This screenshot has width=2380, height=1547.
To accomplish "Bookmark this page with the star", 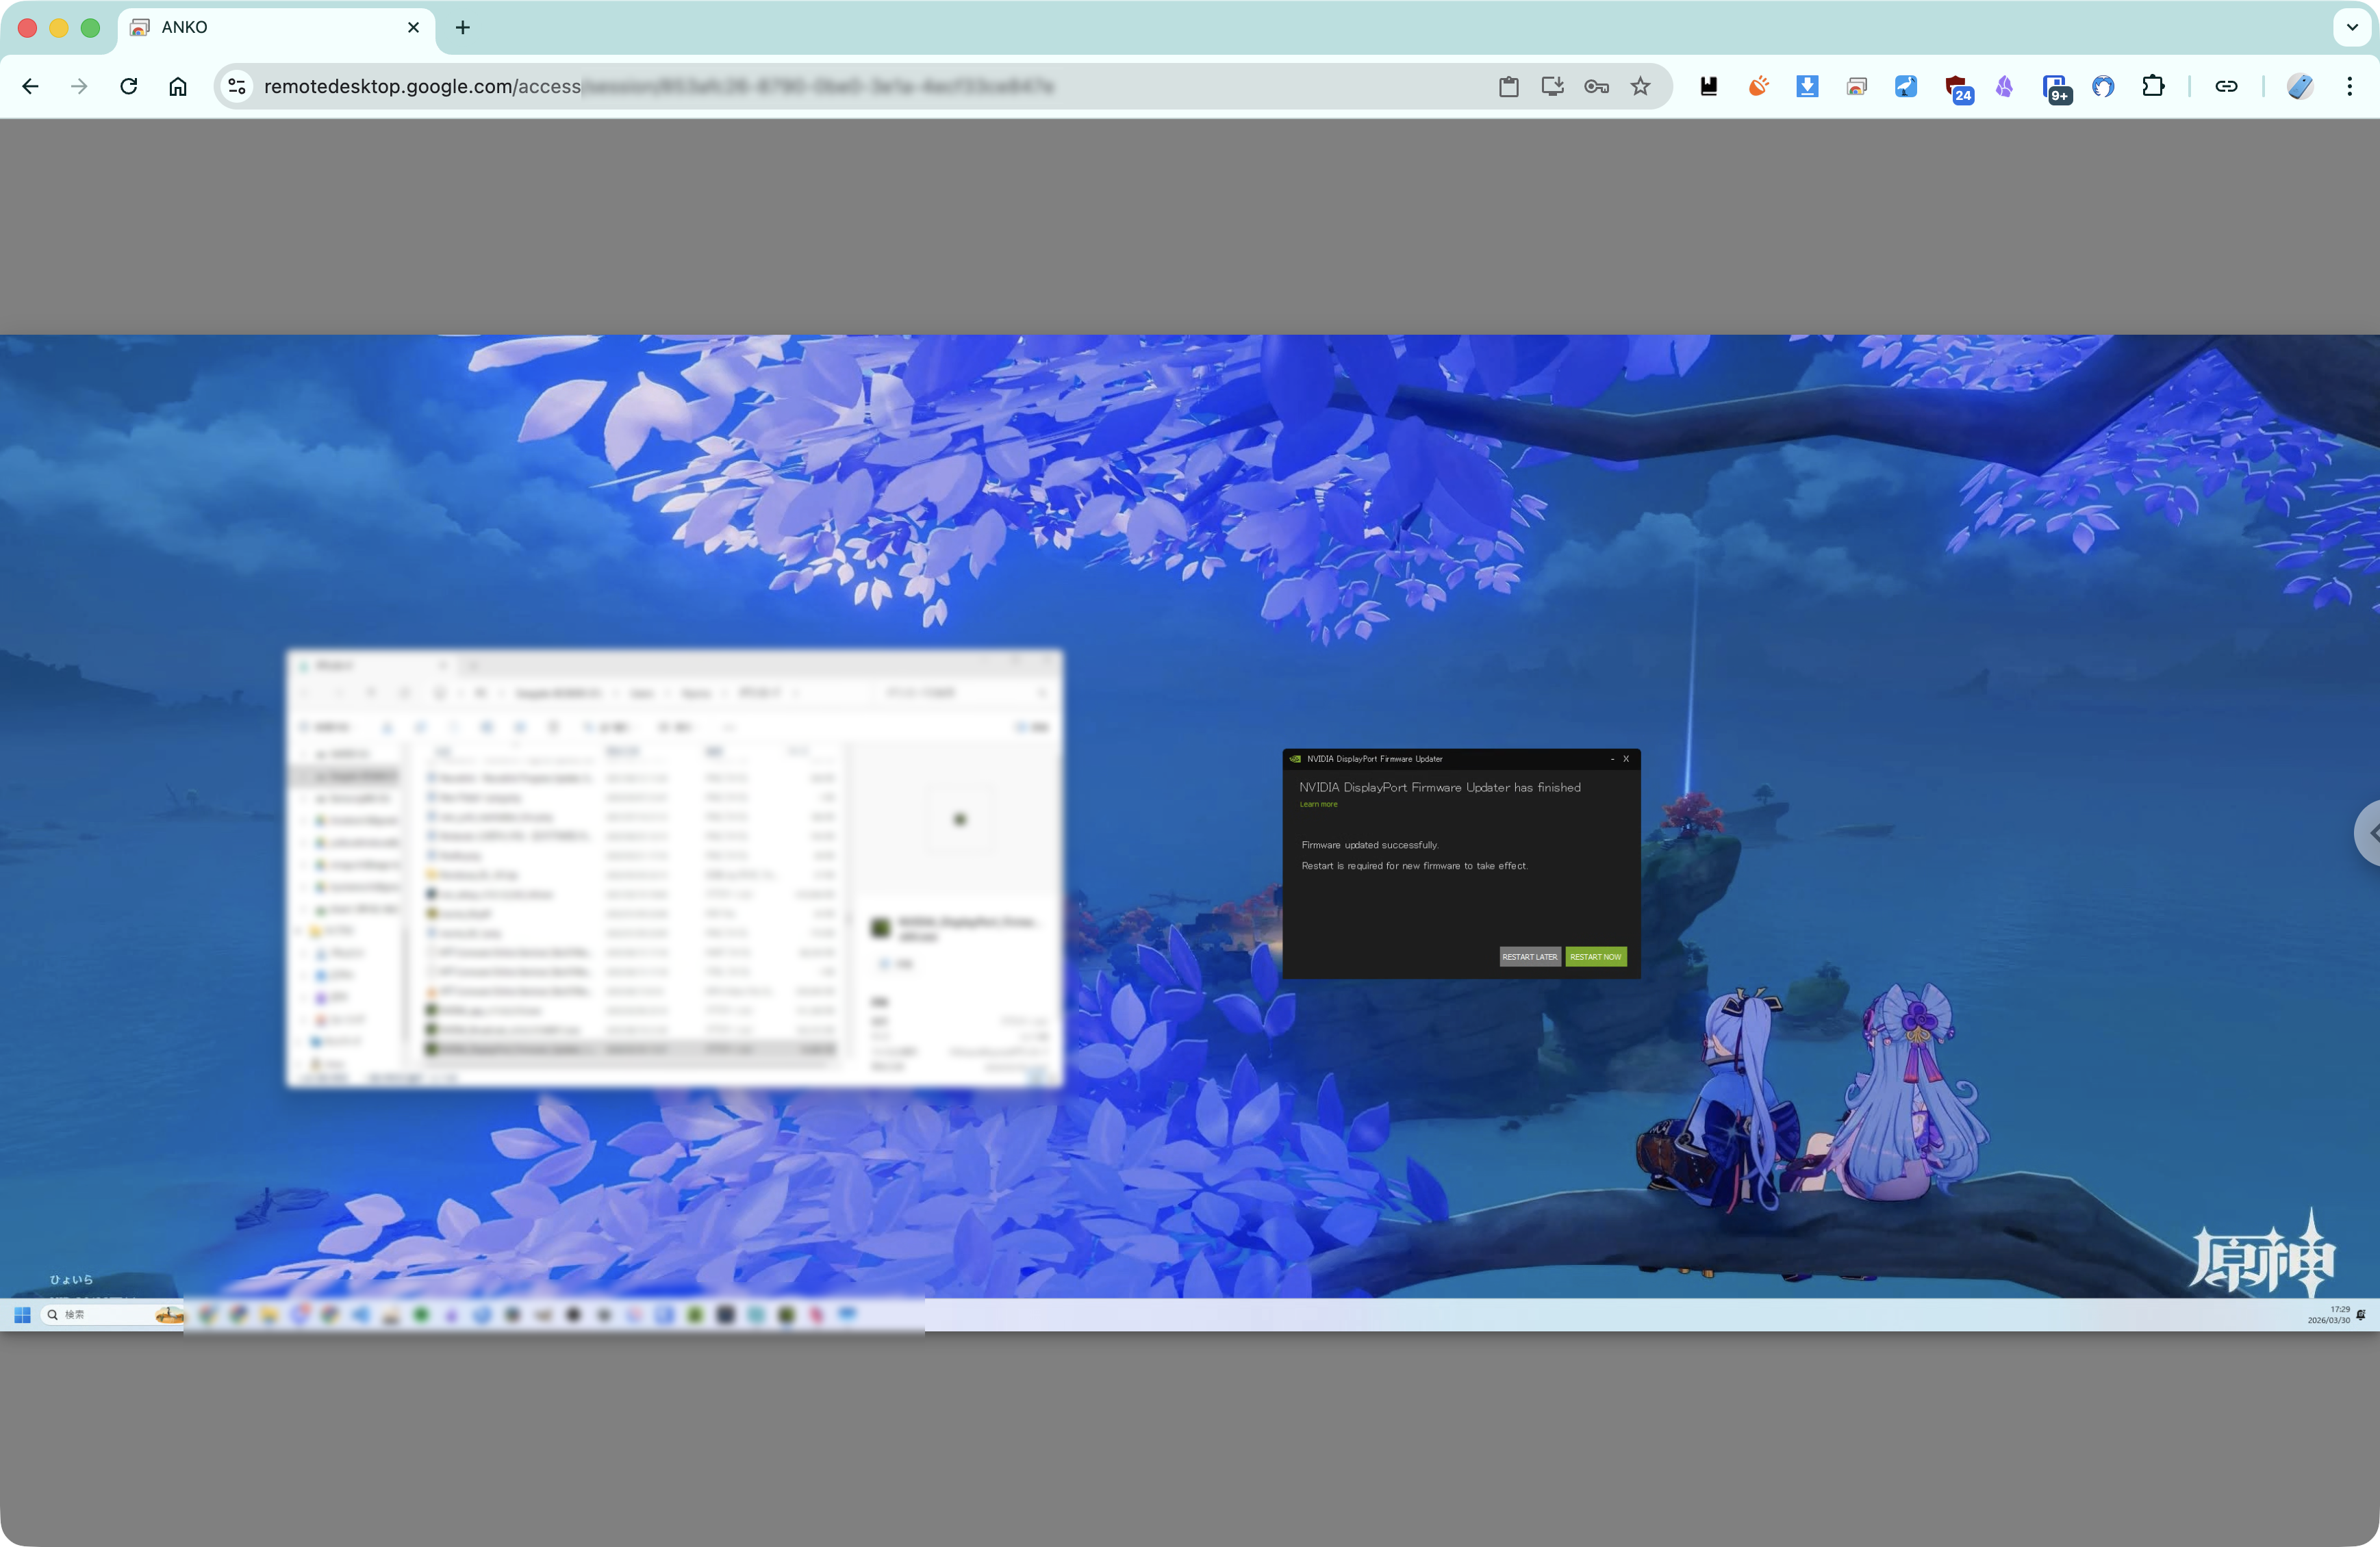I will (x=1640, y=86).
